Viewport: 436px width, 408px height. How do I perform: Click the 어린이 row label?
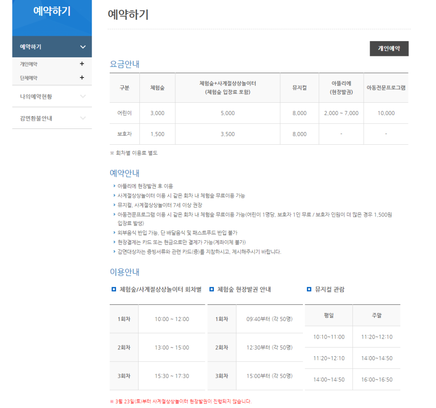tap(125, 113)
